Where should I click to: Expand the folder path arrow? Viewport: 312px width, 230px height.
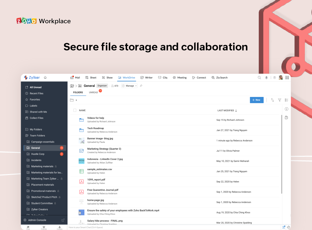(x=76, y=100)
